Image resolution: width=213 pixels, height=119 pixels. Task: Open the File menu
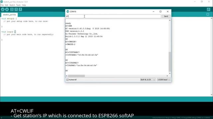tap(2, 5)
